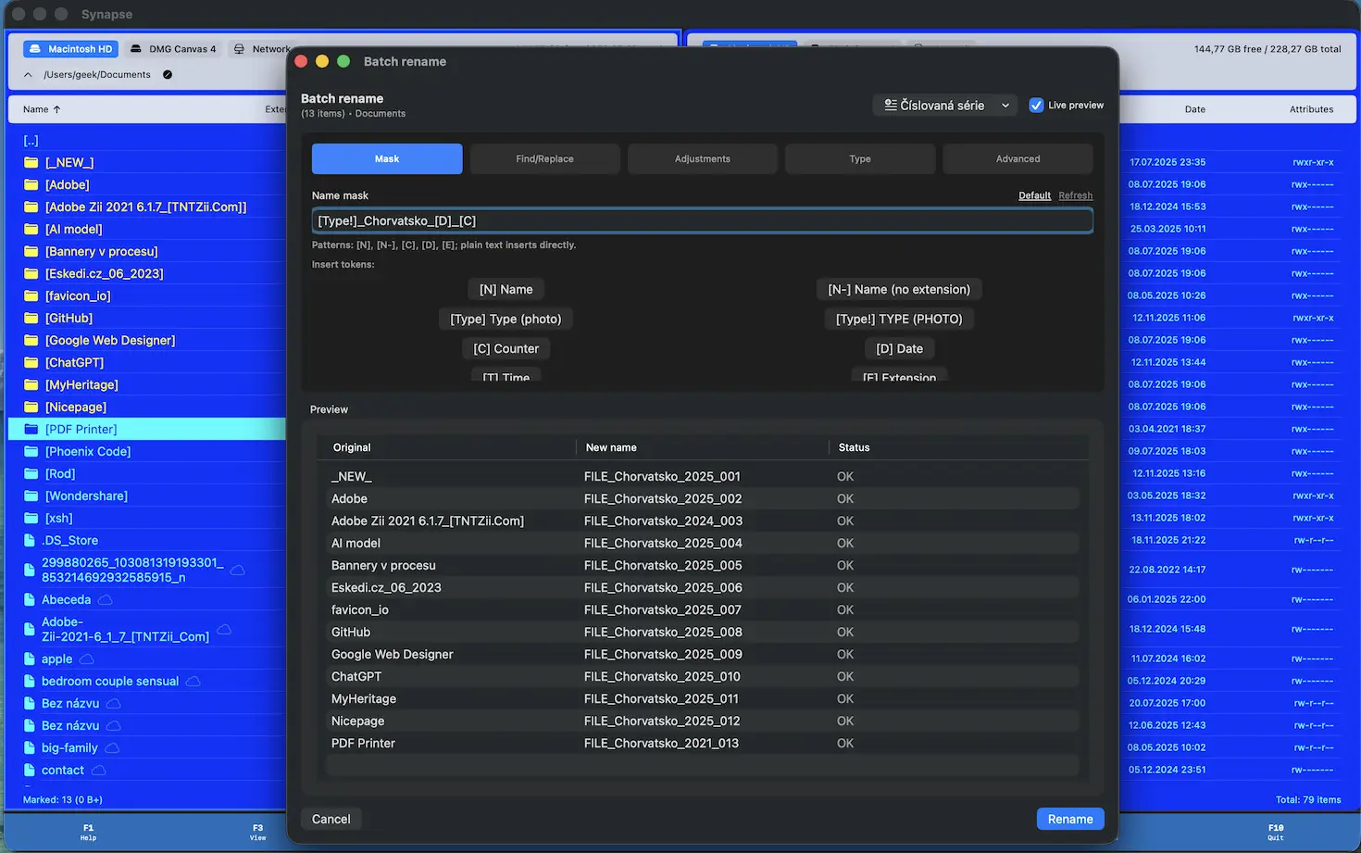Click the edit path icon beside /Users/geek/Documents
This screenshot has width=1361, height=853.
pos(168,75)
